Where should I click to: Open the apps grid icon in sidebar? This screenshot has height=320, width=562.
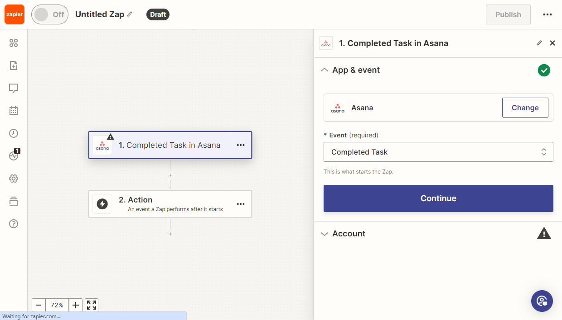14,43
